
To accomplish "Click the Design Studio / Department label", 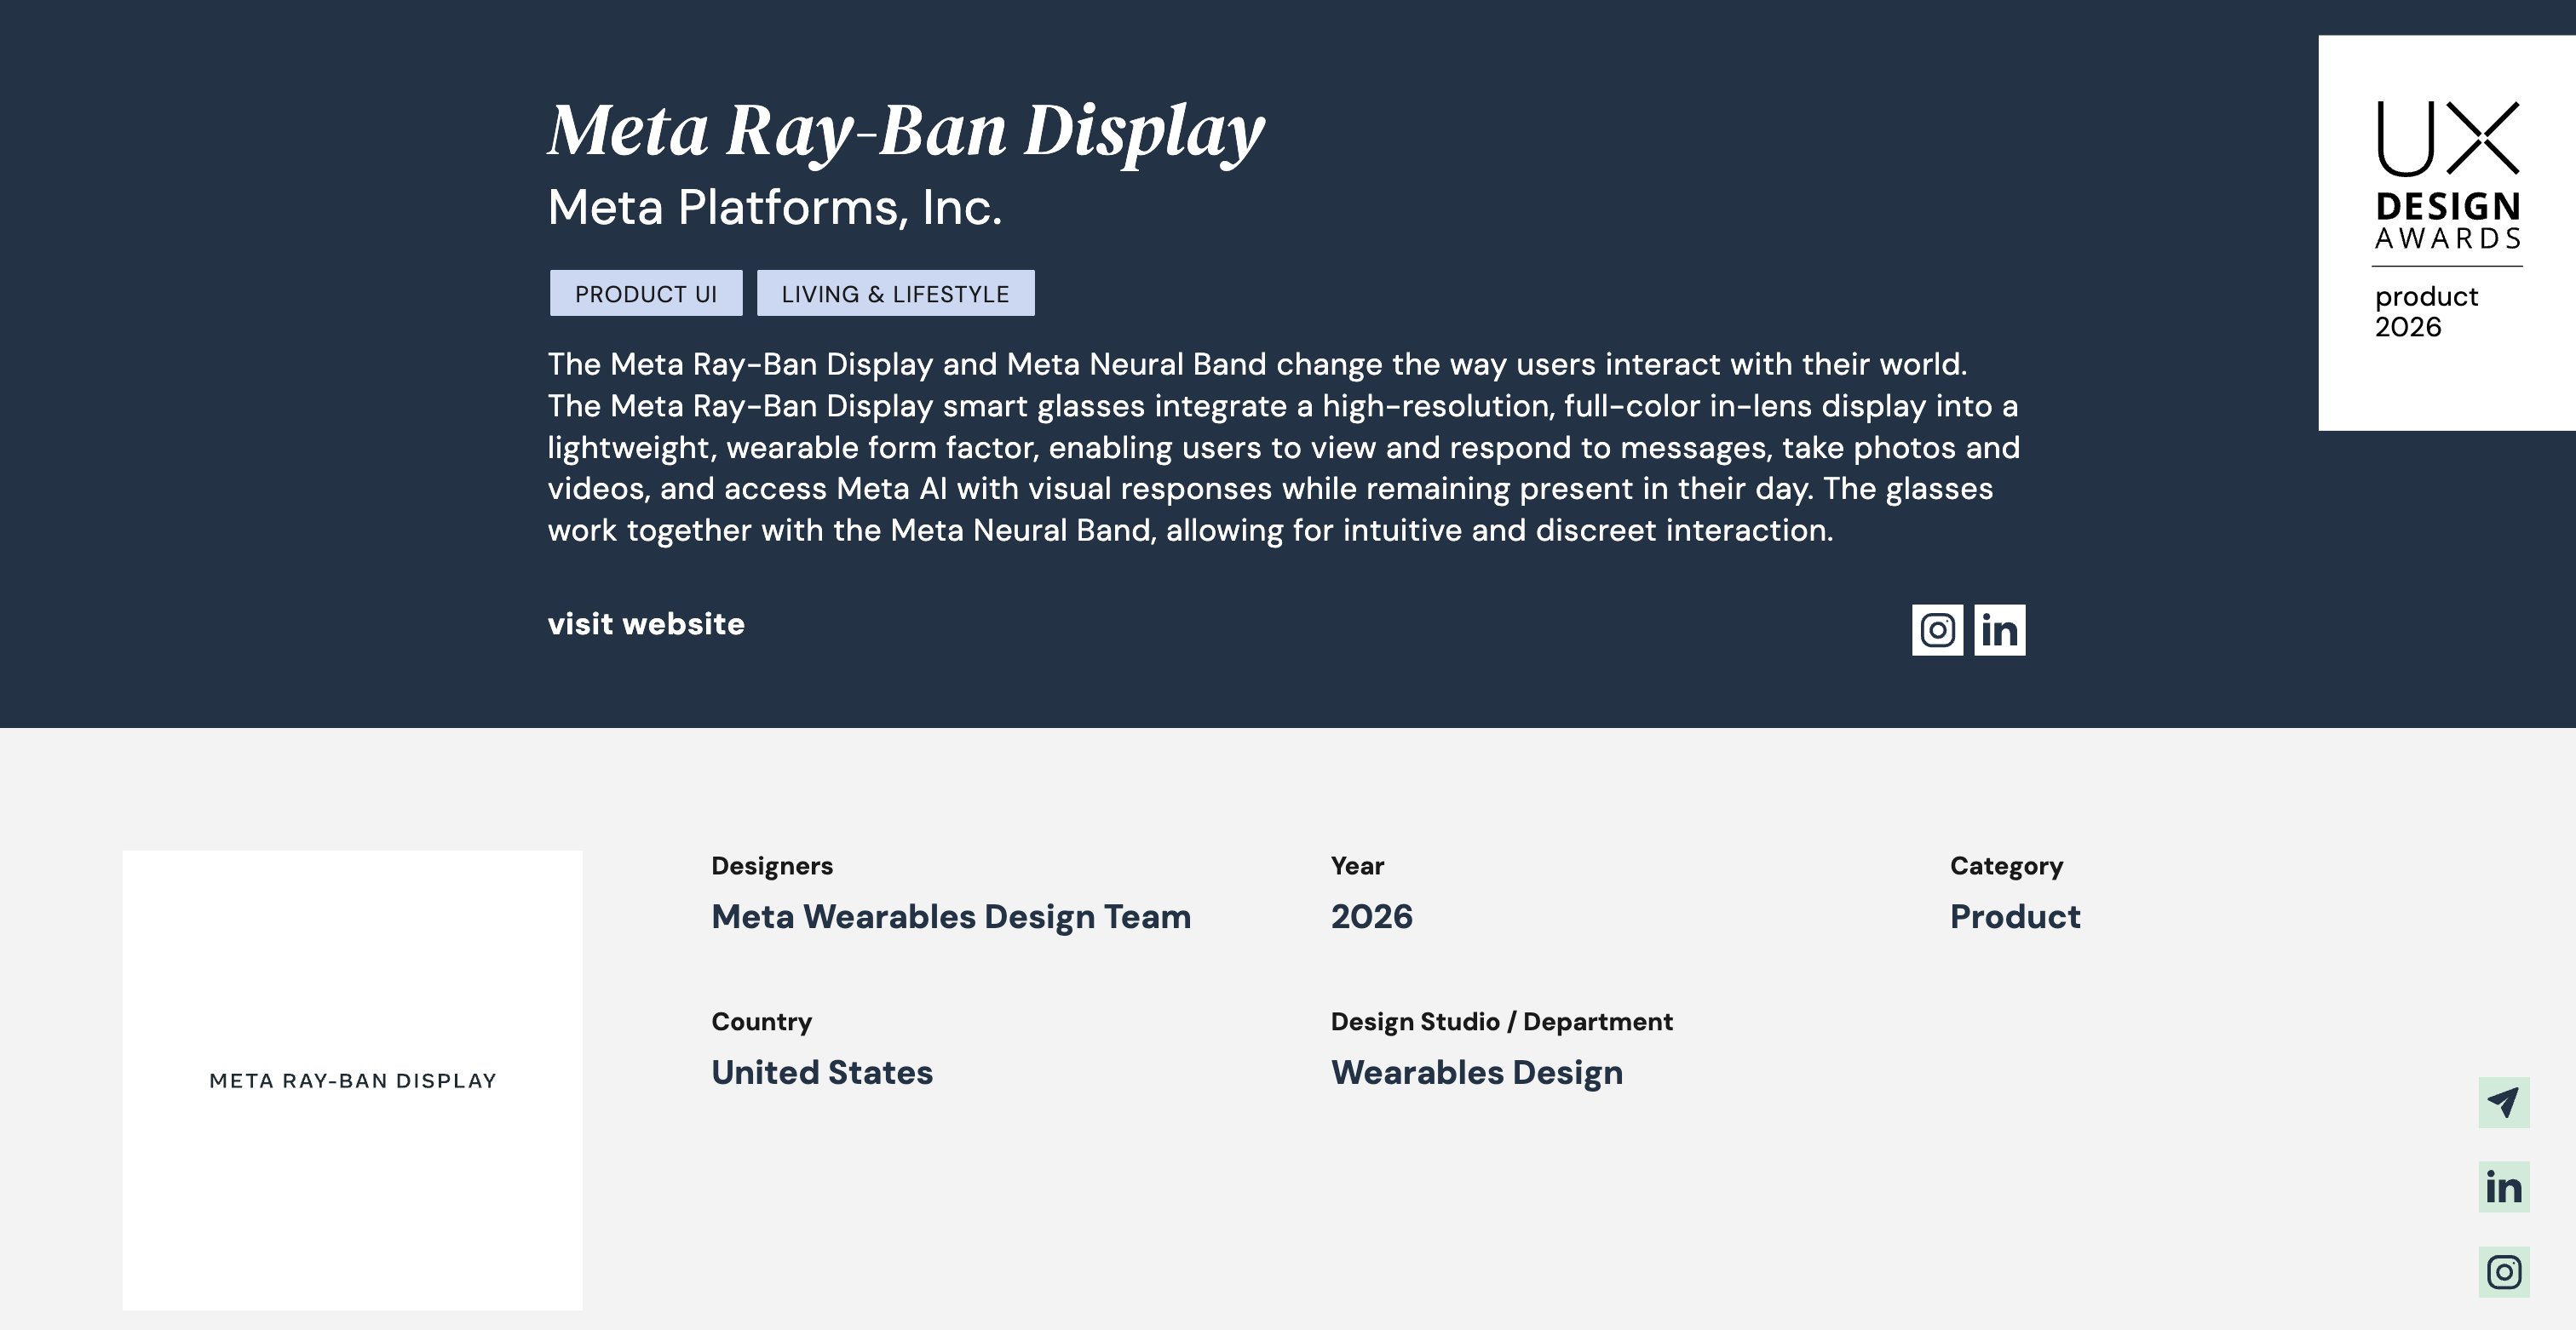I will click(1501, 1023).
